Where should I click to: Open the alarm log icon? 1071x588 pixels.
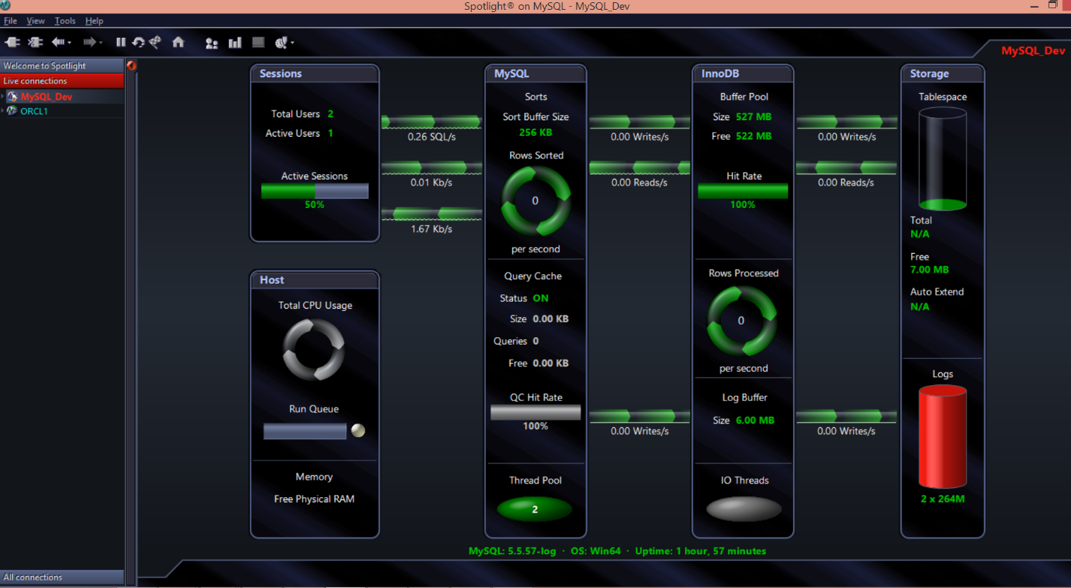(x=281, y=43)
